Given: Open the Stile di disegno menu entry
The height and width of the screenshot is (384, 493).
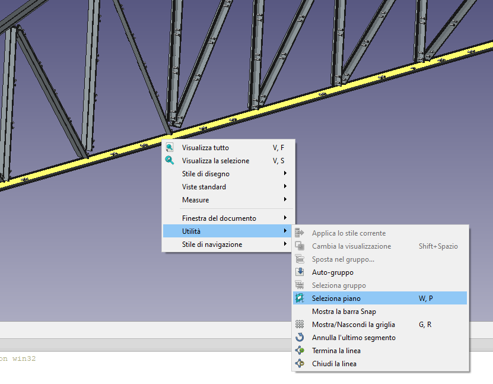Looking at the screenshot, I should [228, 174].
